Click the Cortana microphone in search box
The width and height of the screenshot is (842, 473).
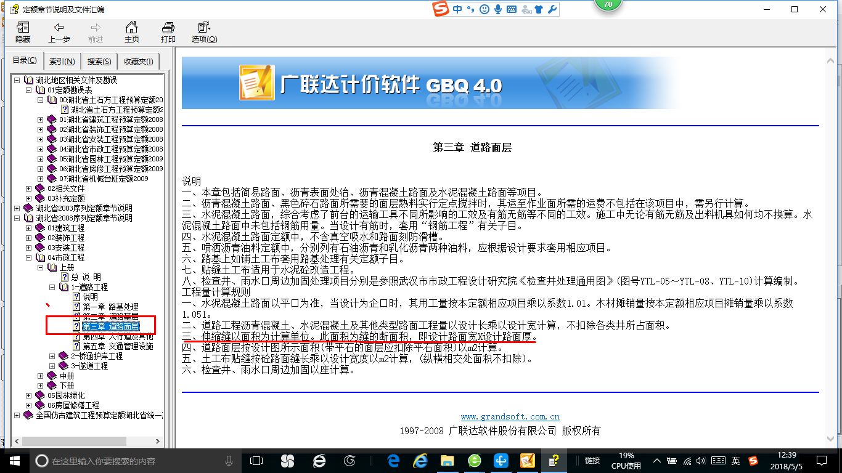(229, 461)
